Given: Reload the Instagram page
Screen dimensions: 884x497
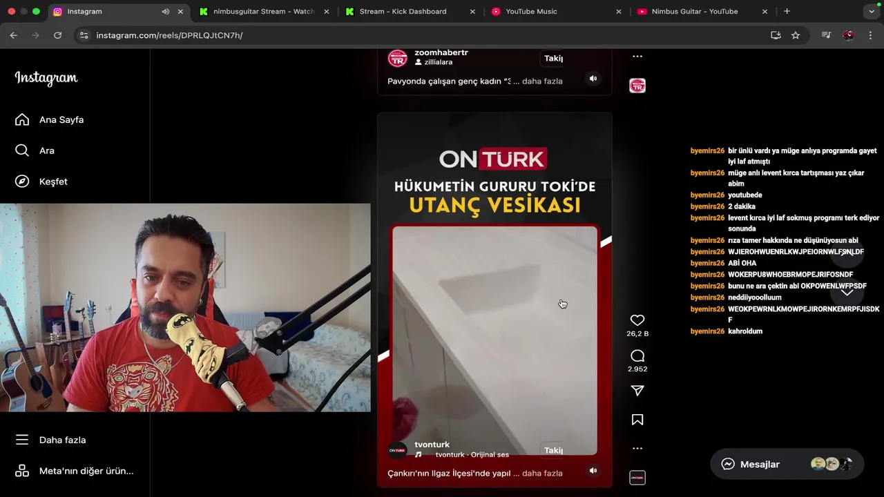Looking at the screenshot, I should click(x=58, y=35).
